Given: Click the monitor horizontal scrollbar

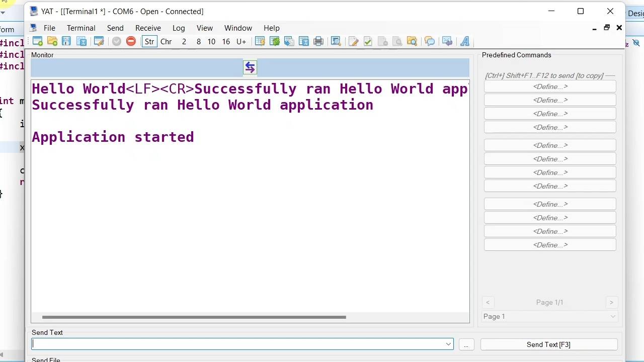Looking at the screenshot, I should (x=194, y=317).
